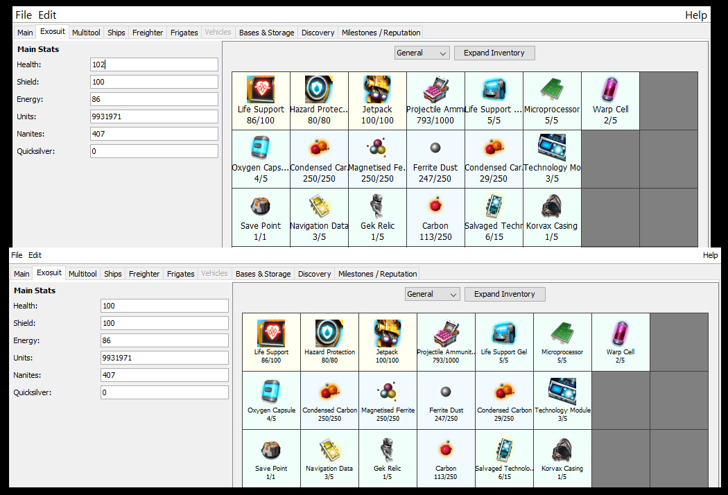
Task: Click Hazard Protection in lower window
Action: coord(329,342)
